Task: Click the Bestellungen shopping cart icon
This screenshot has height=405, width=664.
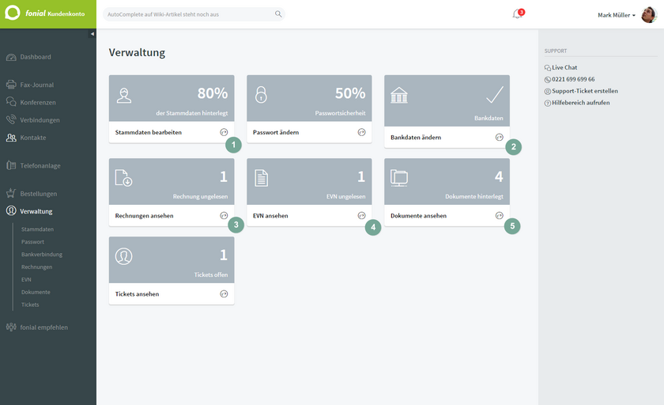Action: [x=11, y=193]
